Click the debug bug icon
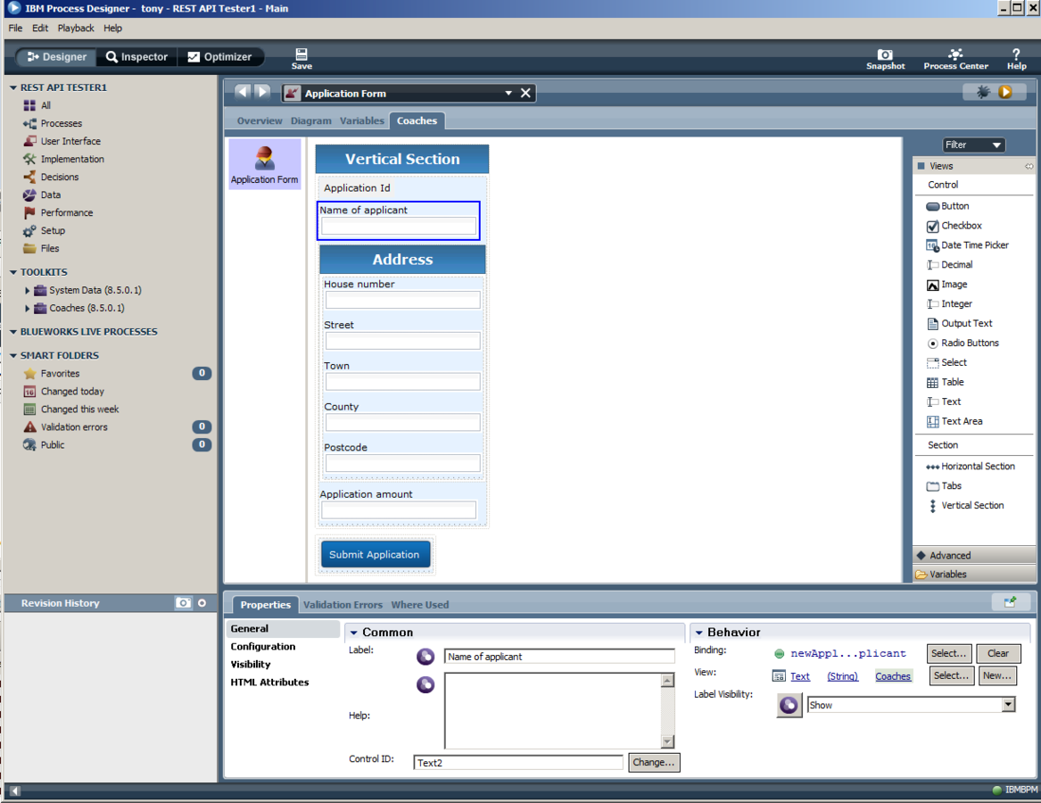This screenshot has height=803, width=1041. coord(983,92)
